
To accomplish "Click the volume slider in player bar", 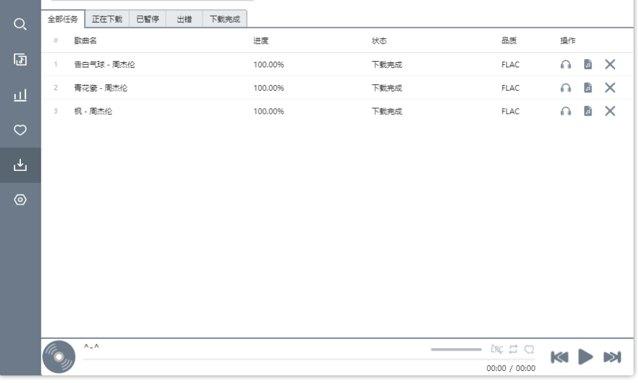I will tap(456, 349).
